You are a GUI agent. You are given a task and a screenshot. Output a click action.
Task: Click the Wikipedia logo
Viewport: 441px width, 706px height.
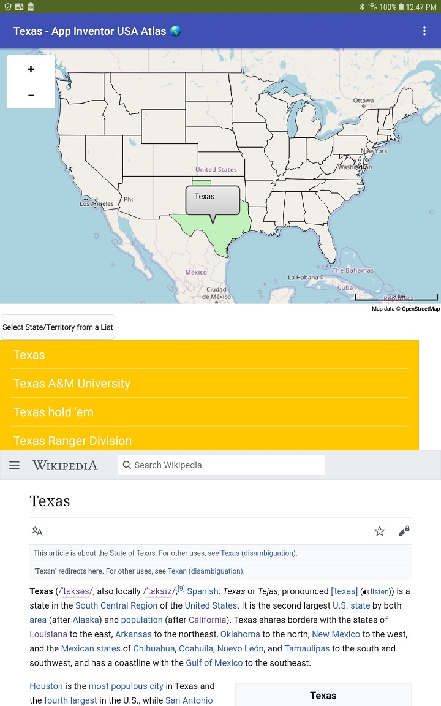point(66,465)
